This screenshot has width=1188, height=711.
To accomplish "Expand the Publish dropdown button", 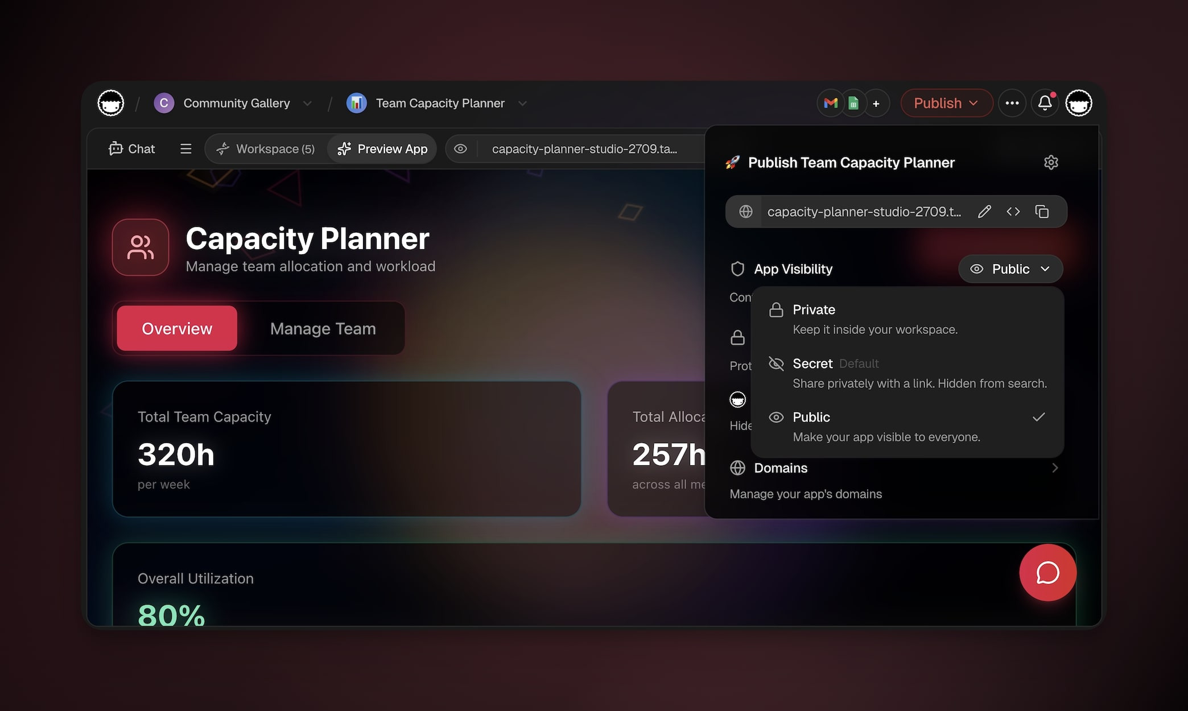I will tap(946, 103).
